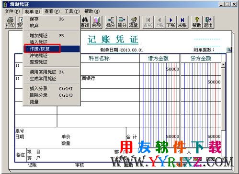Click the 备注 label
The width and height of the screenshot is (239, 174).
pyautogui.click(x=21, y=155)
